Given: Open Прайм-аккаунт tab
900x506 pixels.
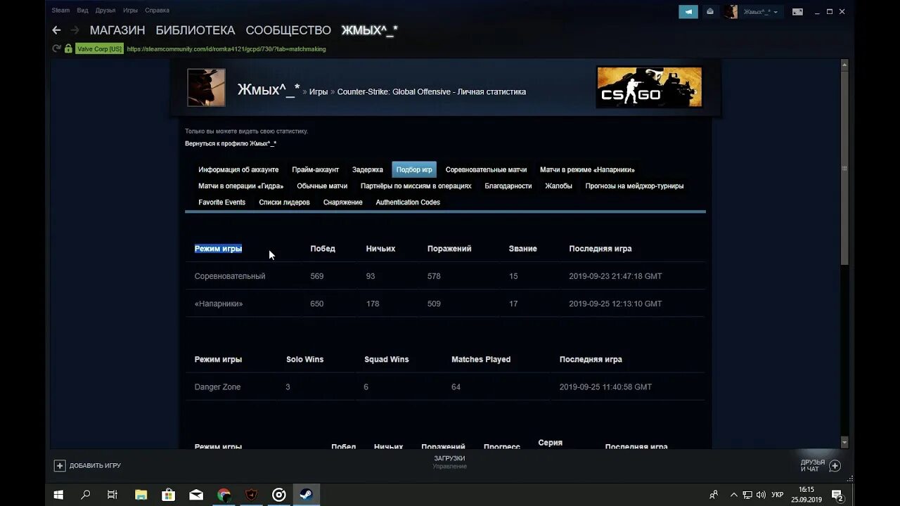Looking at the screenshot, I should 316,169.
